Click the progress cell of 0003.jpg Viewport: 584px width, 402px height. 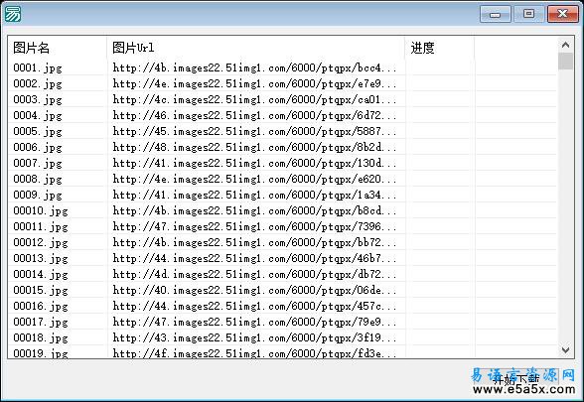[x=439, y=99]
